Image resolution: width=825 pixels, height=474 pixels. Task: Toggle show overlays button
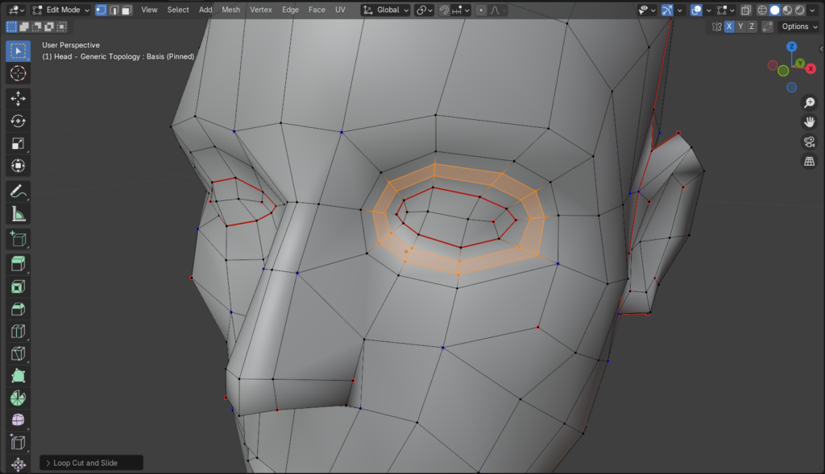[696, 10]
